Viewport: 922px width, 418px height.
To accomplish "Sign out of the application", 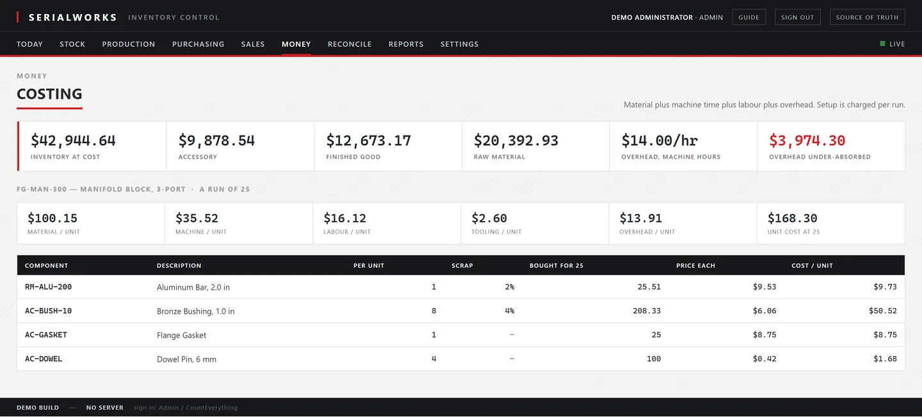I will 798,17.
